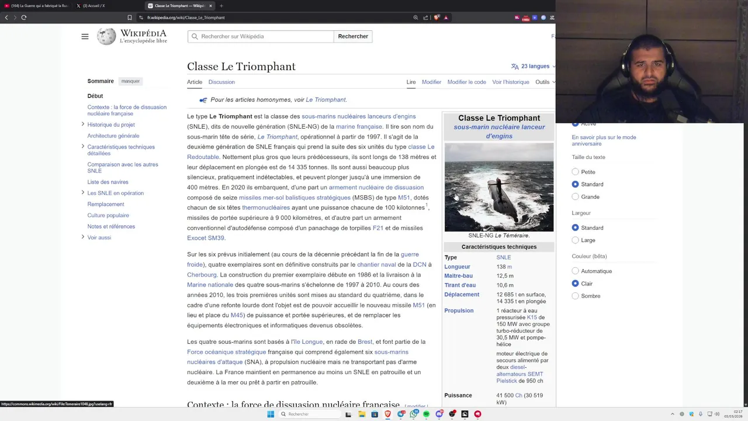Hide the sommaire with masquer
748x421 pixels.
click(x=130, y=81)
